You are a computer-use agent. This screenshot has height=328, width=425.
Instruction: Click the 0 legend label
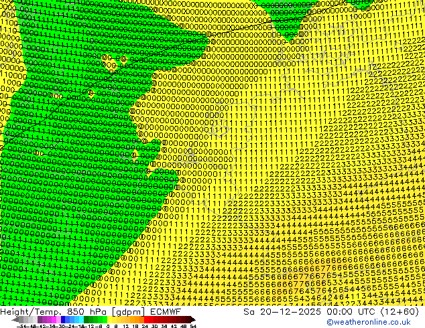108,326
